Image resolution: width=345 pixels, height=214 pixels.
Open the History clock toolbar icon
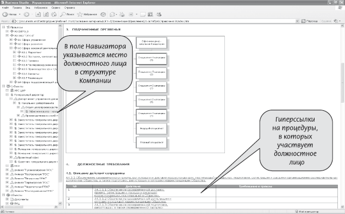click(x=103, y=14)
